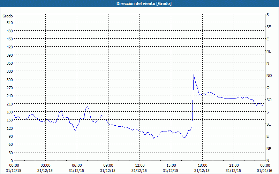
Task: Click the 'SO' compass label on right axis
Action: pyautogui.click(x=269, y=100)
